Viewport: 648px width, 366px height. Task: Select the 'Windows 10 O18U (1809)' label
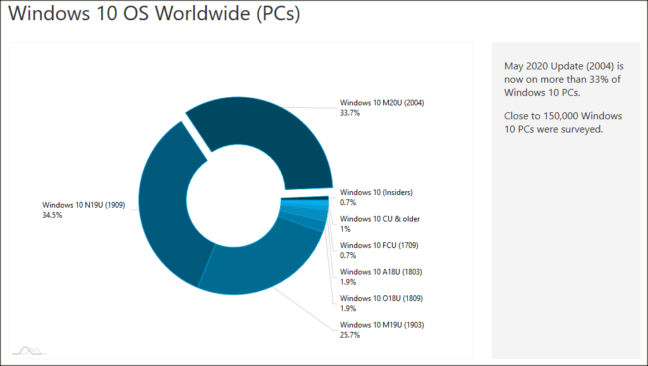pos(381,298)
